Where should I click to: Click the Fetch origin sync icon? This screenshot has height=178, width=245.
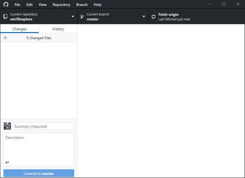point(154,17)
